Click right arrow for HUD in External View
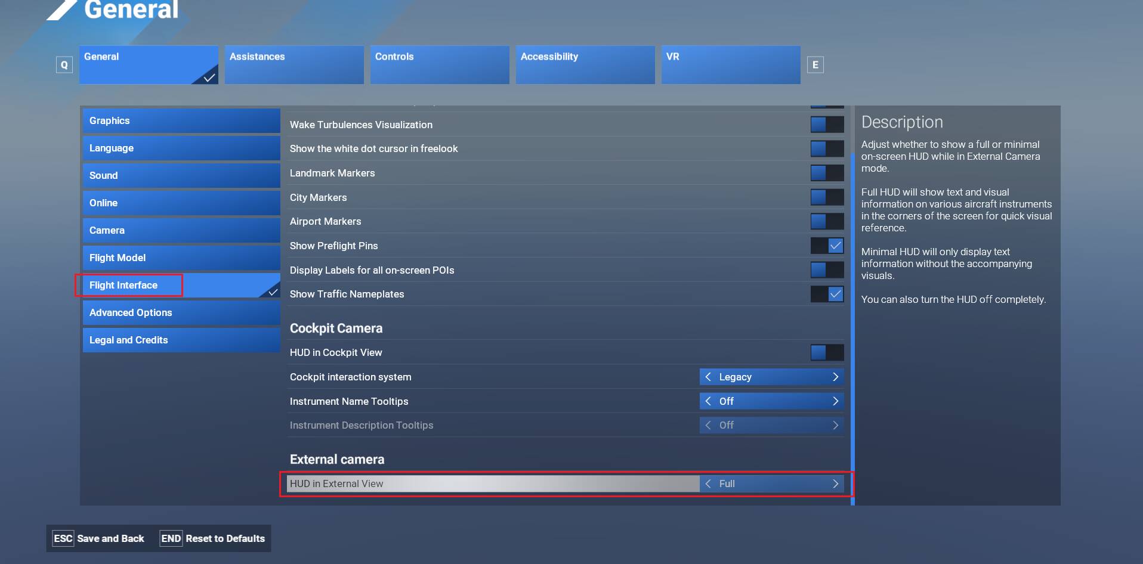 835,484
